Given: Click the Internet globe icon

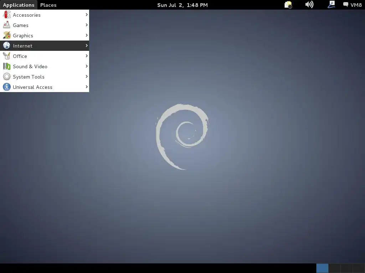Looking at the screenshot, I should pyautogui.click(x=7, y=45).
